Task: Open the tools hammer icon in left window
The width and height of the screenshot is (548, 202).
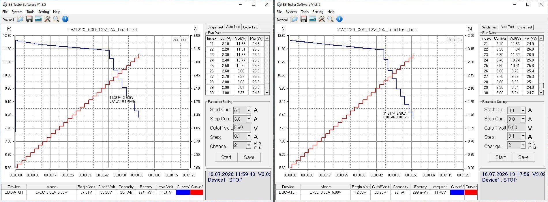Action: [x=47, y=19]
